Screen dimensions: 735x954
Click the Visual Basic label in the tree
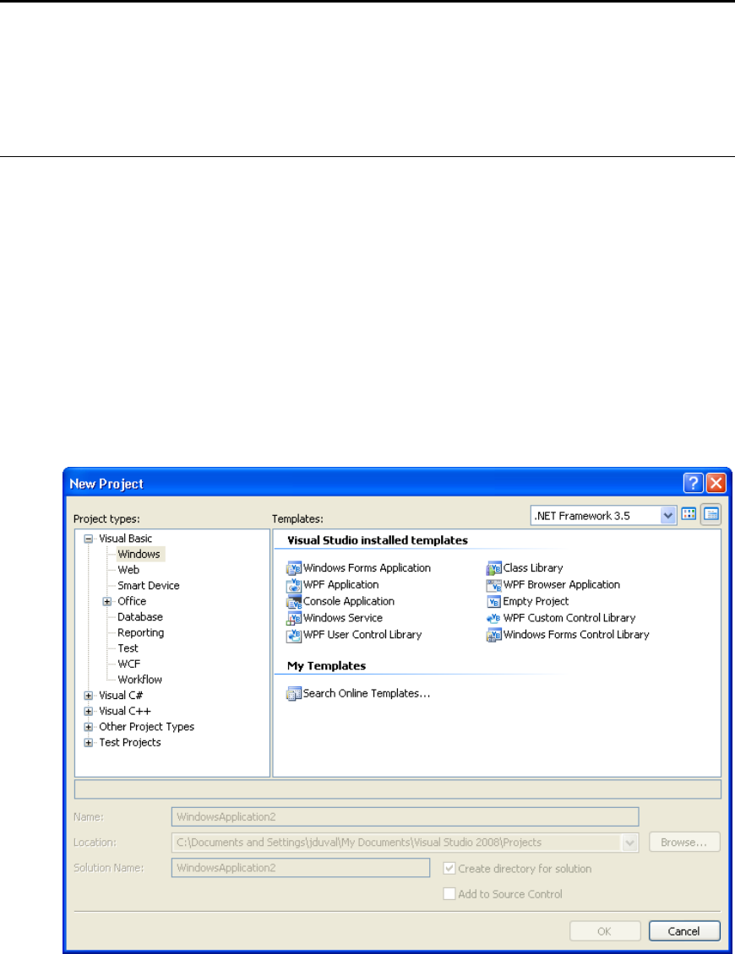tap(125, 539)
